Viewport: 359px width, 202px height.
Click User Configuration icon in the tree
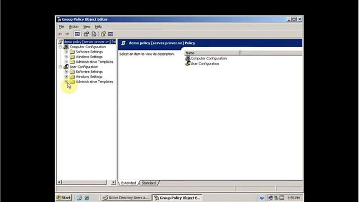click(66, 67)
